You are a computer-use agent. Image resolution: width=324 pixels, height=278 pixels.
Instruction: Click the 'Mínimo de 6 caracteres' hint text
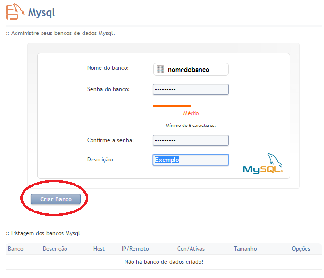(x=191, y=126)
